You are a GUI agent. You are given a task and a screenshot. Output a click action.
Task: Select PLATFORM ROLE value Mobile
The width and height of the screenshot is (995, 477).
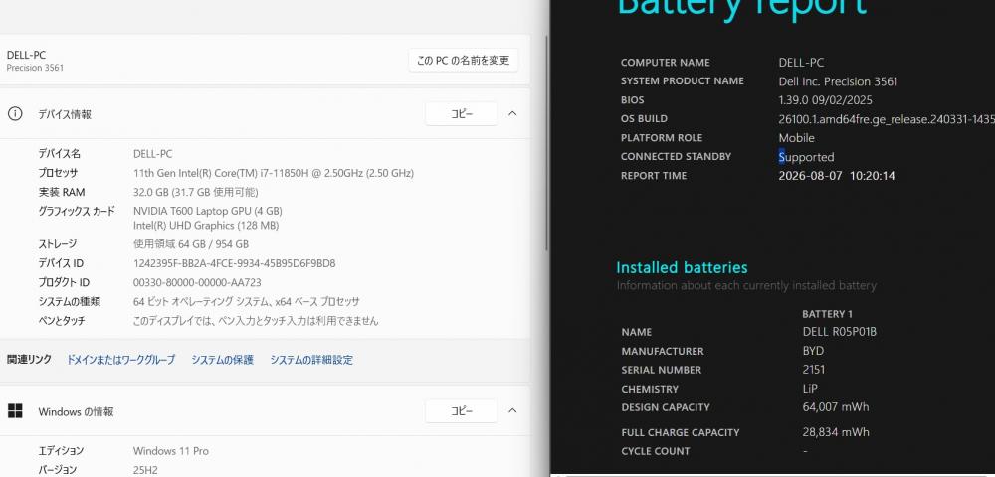pyautogui.click(x=796, y=138)
